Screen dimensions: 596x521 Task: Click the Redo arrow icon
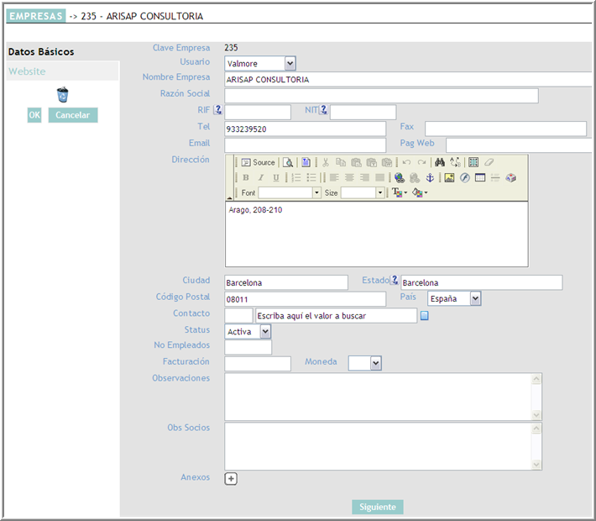coord(421,162)
